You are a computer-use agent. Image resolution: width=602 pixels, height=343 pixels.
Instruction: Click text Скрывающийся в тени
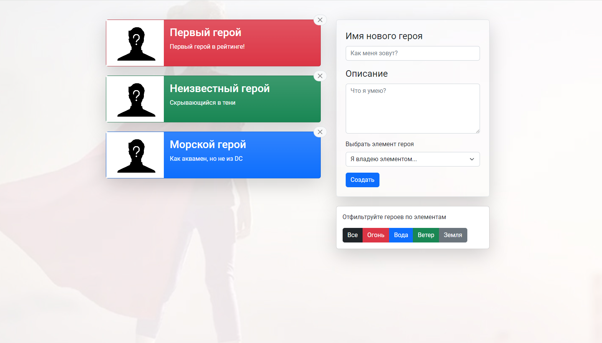pos(203,103)
